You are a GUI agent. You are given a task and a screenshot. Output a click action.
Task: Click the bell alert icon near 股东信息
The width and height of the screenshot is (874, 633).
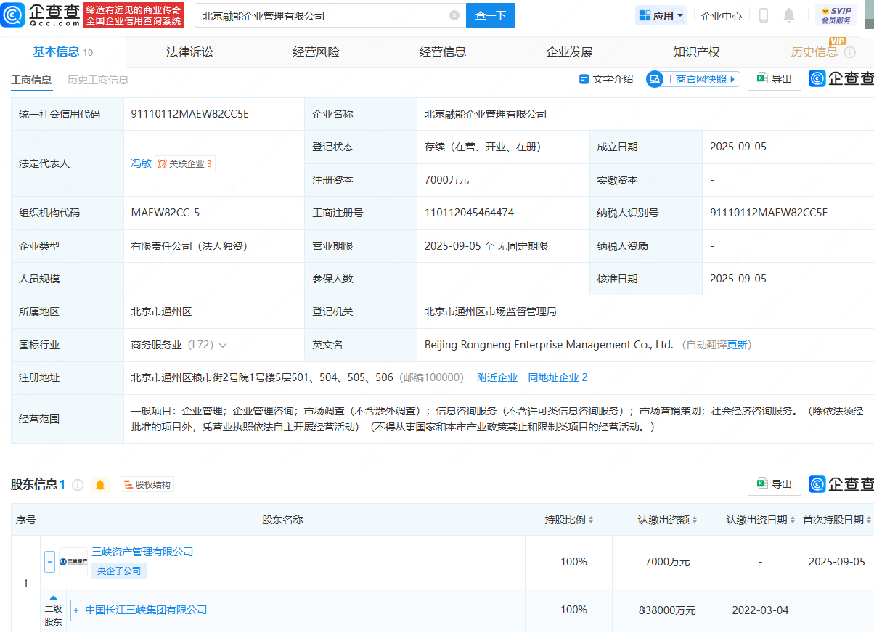(100, 484)
